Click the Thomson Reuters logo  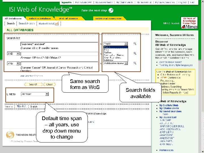(x=21, y=135)
